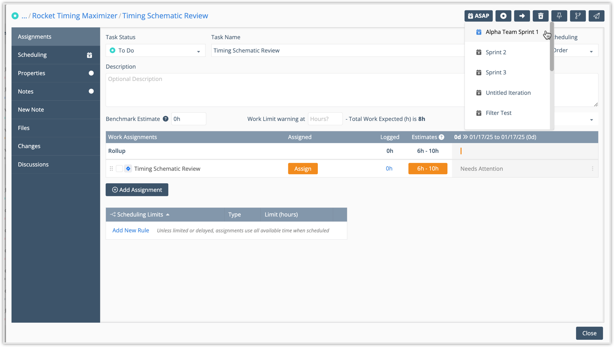Click the ASAP scheduling button

(478, 16)
